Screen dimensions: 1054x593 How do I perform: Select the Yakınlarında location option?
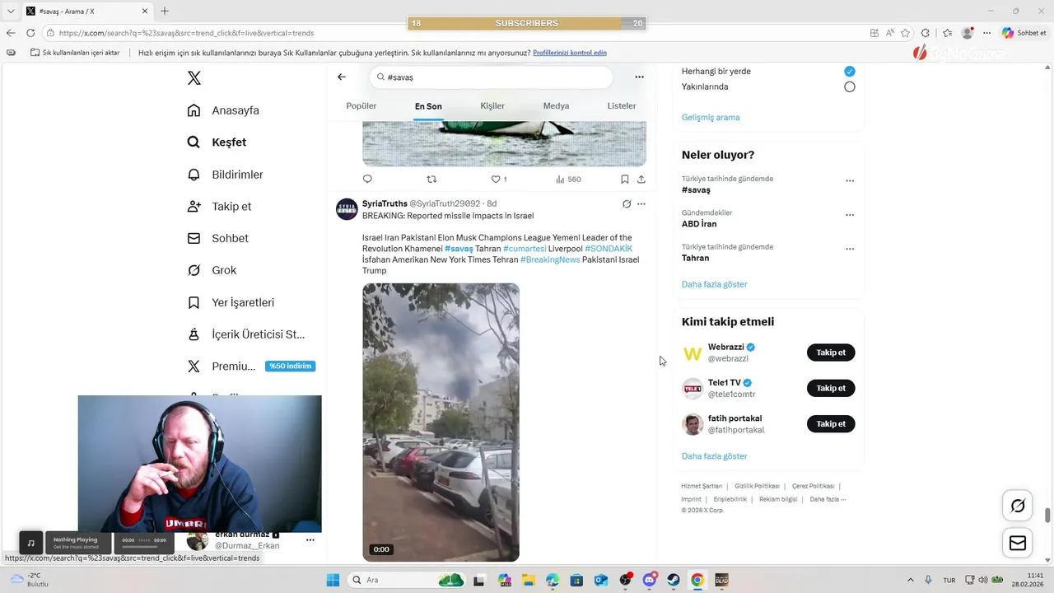coord(849,86)
